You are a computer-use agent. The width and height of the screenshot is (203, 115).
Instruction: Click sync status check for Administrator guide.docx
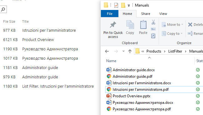[198, 70]
